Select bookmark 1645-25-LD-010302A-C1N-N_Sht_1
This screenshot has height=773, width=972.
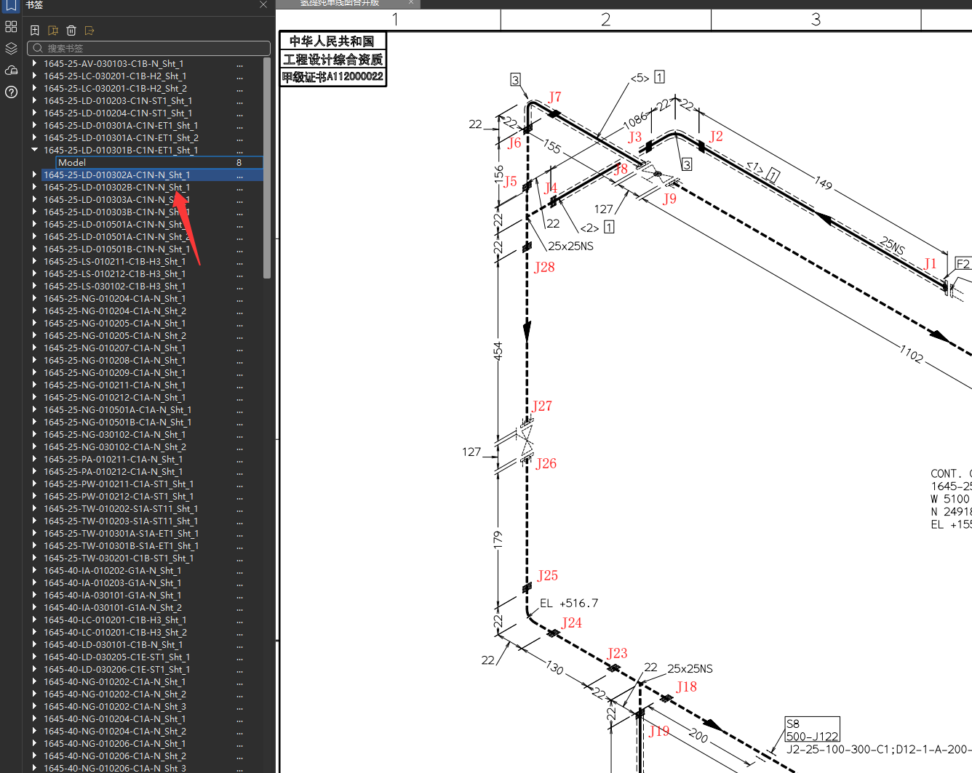pos(116,175)
